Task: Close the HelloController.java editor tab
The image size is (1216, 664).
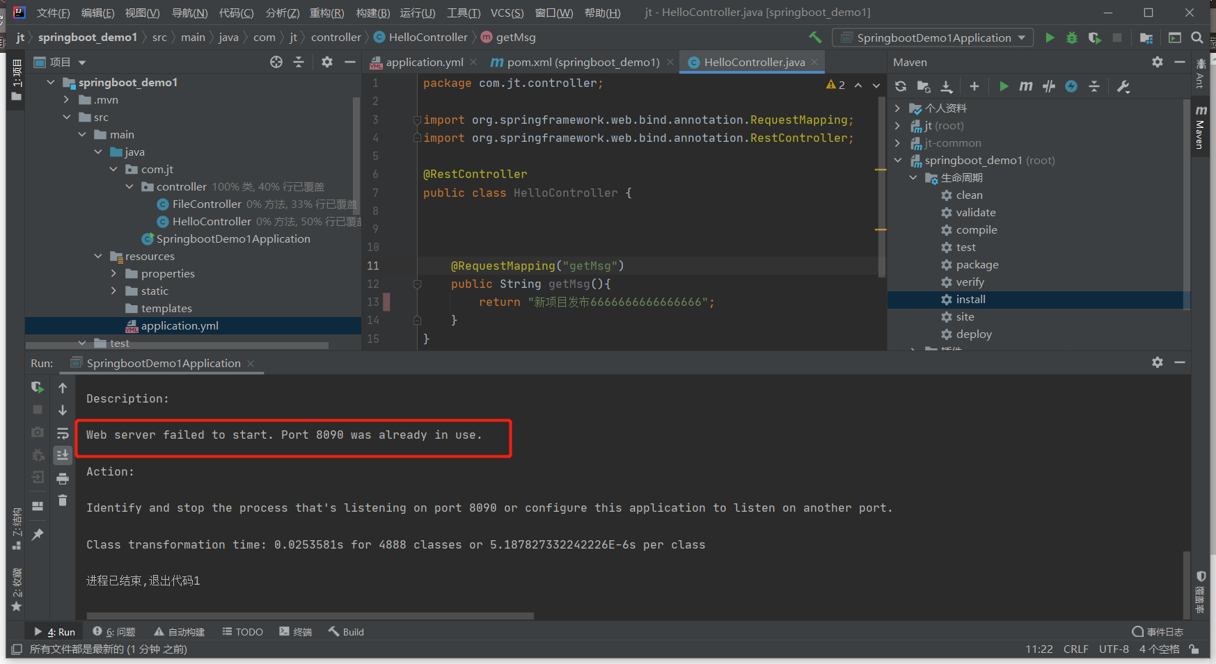Action: tap(814, 62)
